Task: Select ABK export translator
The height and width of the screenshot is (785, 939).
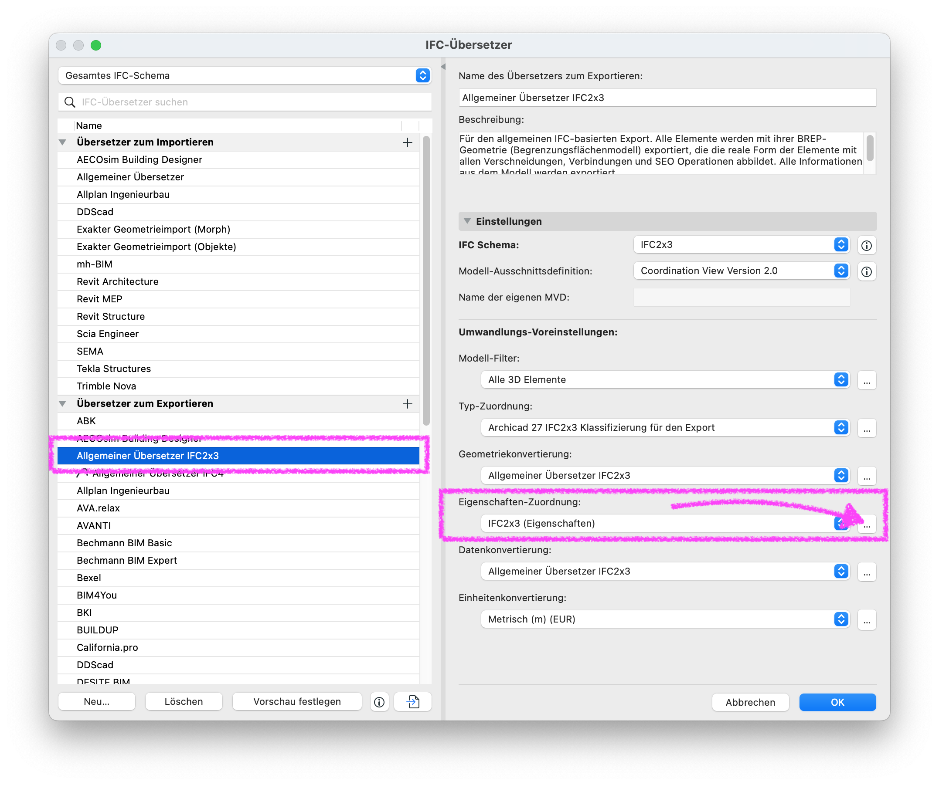Action: [x=238, y=421]
